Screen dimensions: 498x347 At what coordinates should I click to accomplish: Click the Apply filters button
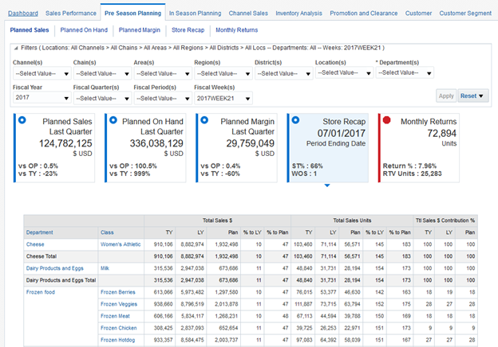click(x=445, y=96)
